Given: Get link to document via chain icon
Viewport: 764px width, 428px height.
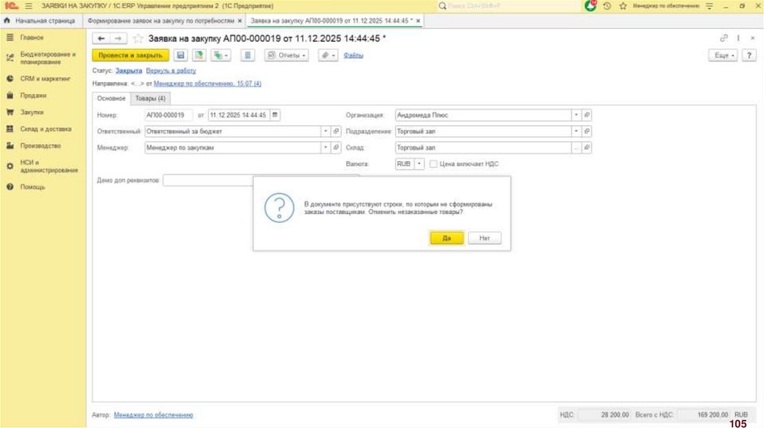Looking at the screenshot, I should [724, 38].
